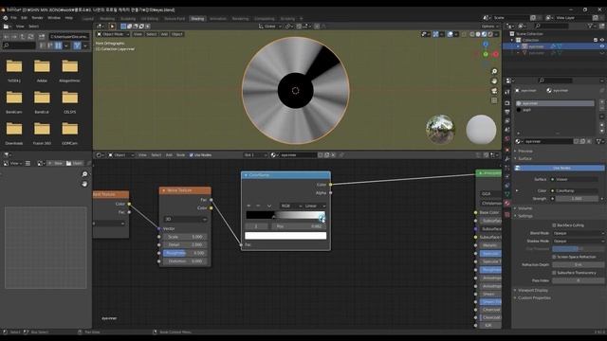The image size is (607, 341).
Task: Open the Render menu
Action: click(x=37, y=18)
